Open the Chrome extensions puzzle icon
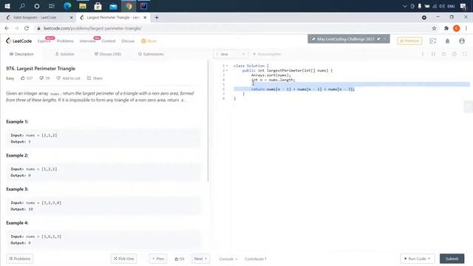The width and height of the screenshot is (473, 266). tap(446, 28)
